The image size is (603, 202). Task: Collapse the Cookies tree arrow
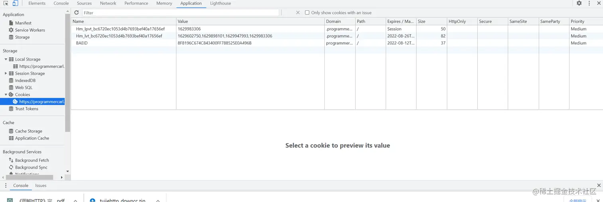click(6, 95)
